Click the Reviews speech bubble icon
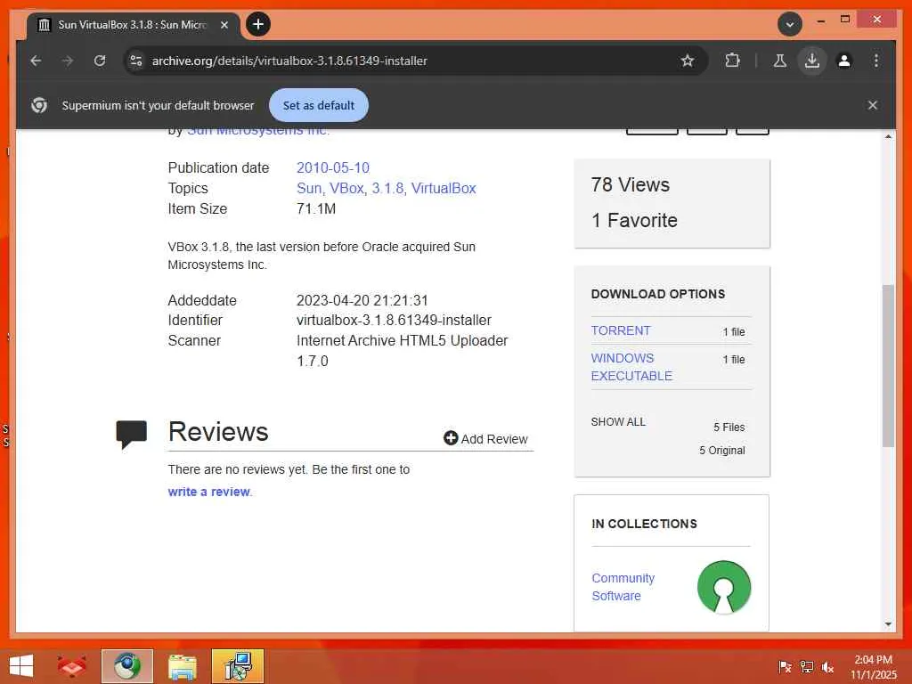Image resolution: width=912 pixels, height=684 pixels. [132, 434]
